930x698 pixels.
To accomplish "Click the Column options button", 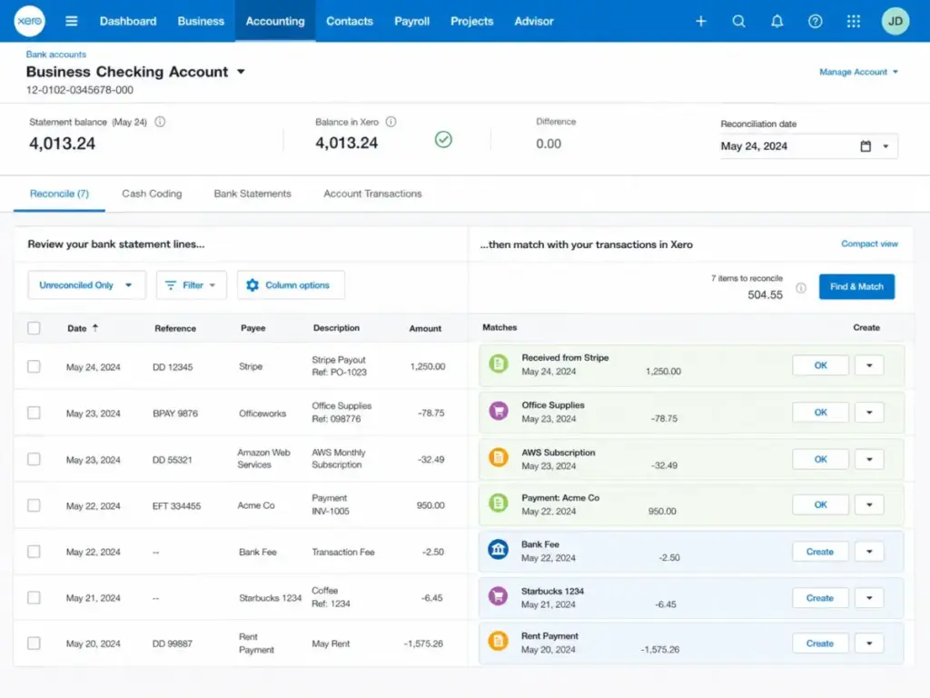I will point(291,284).
